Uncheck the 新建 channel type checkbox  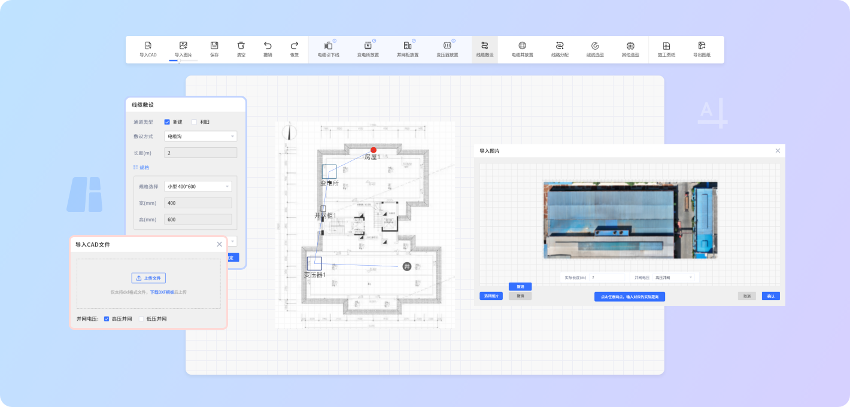click(x=167, y=122)
